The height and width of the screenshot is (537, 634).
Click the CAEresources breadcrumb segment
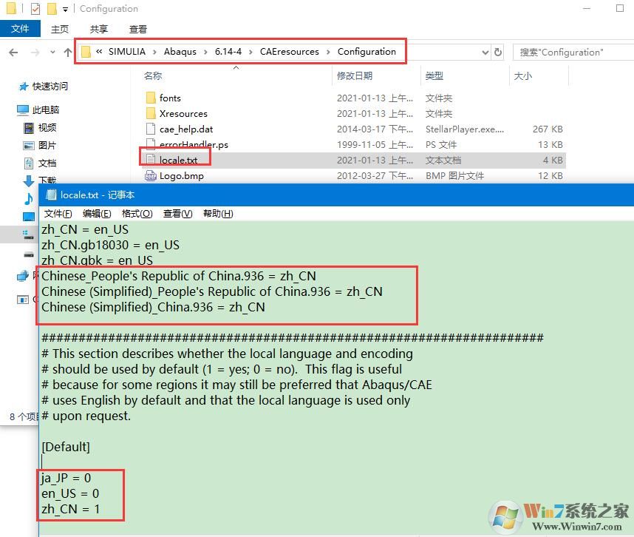coord(289,52)
